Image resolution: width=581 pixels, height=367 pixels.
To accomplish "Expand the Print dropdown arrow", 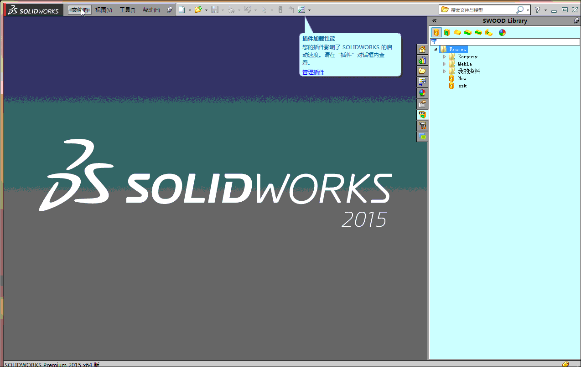I will coord(239,10).
